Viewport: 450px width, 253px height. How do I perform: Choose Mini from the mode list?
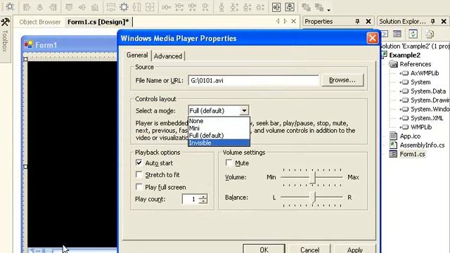(x=219, y=128)
